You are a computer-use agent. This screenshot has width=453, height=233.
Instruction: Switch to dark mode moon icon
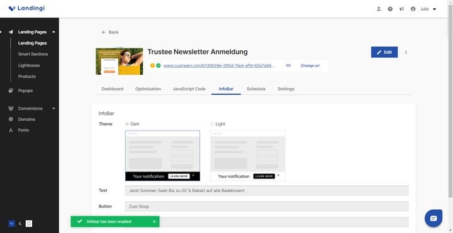(x=20, y=224)
